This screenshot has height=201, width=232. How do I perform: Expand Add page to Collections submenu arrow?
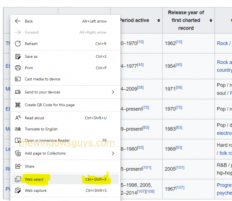(x=113, y=153)
